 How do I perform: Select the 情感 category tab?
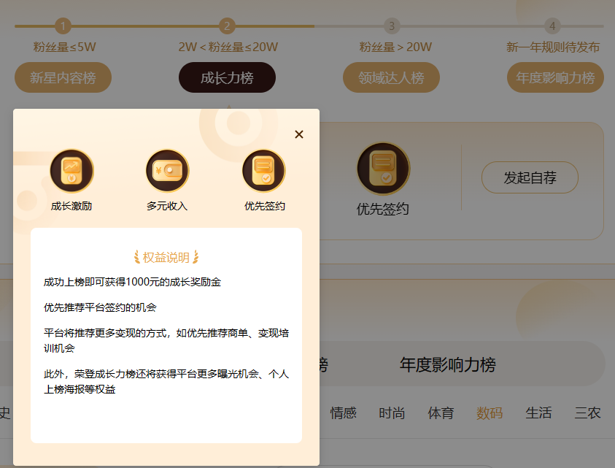tap(343, 413)
